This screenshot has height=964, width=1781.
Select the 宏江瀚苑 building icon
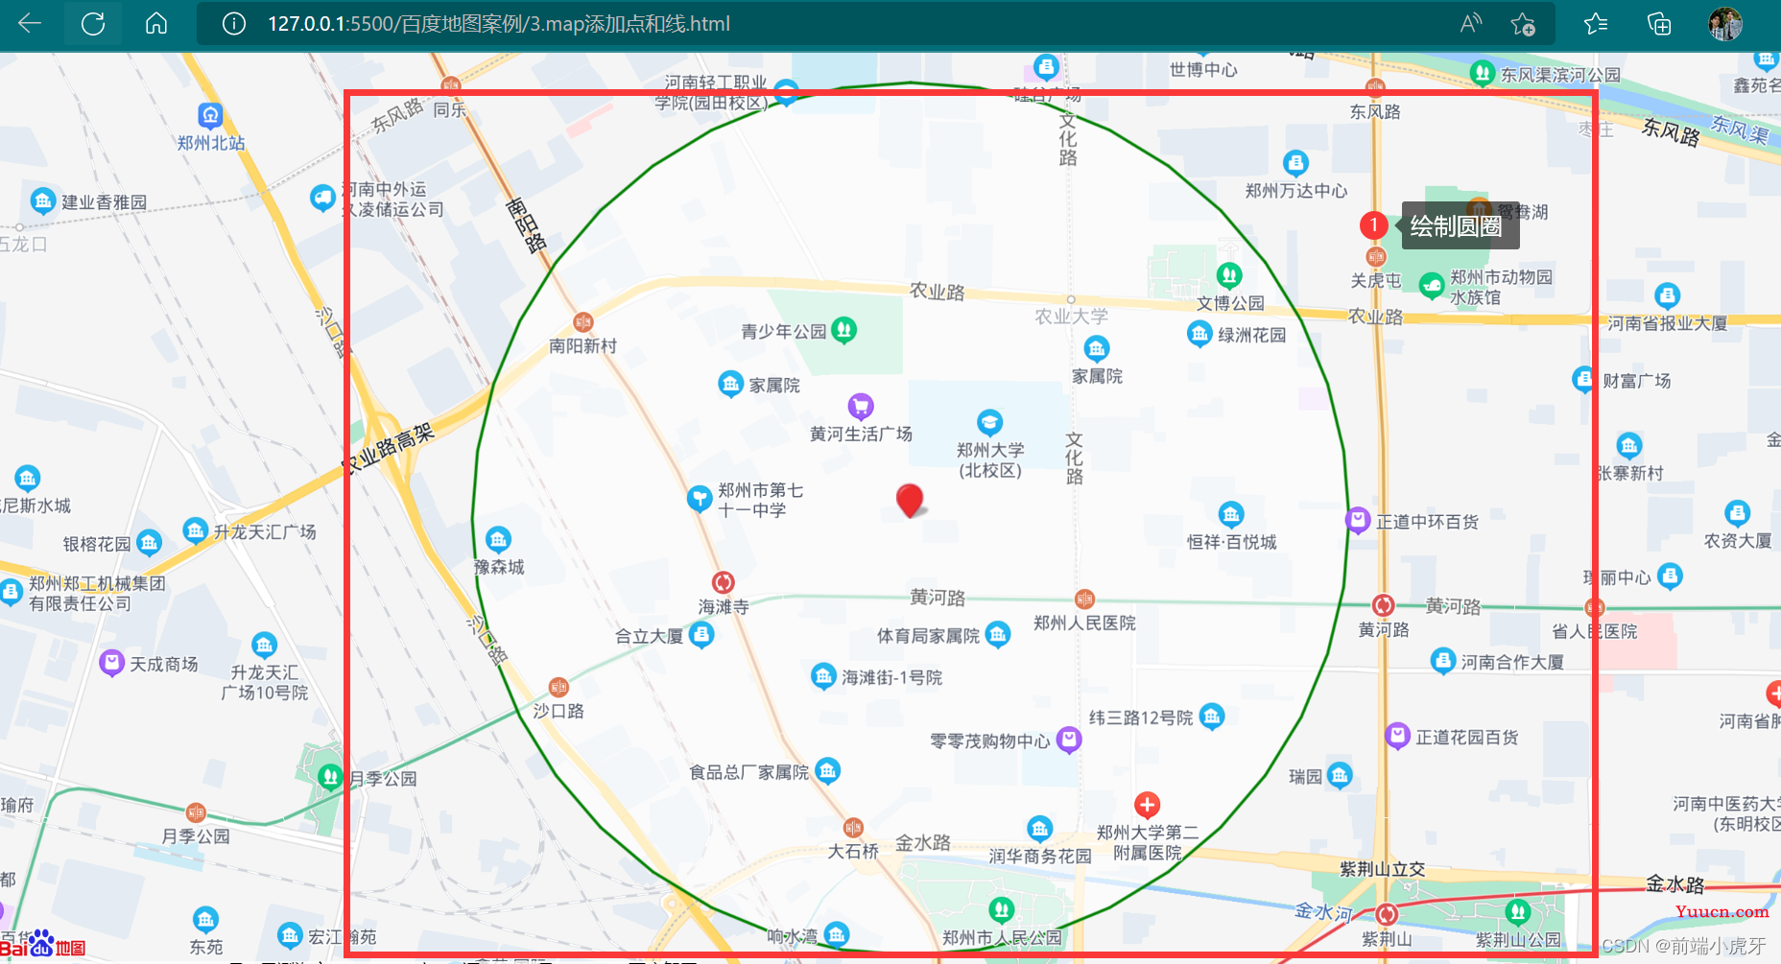point(290,935)
